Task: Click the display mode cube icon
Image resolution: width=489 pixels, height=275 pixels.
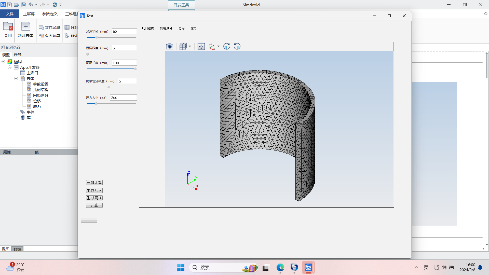Action: point(183,46)
